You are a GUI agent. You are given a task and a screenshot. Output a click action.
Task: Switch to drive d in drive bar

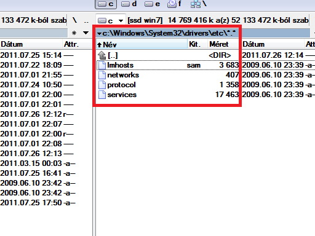click(129, 4)
